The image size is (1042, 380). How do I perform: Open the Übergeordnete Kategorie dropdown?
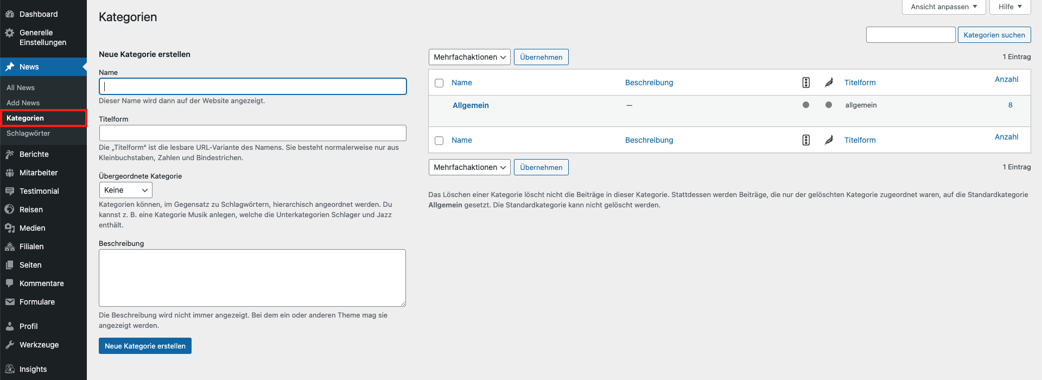click(125, 190)
